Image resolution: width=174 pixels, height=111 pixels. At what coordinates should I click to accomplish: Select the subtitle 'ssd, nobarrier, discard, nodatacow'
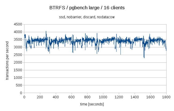tap(87, 18)
